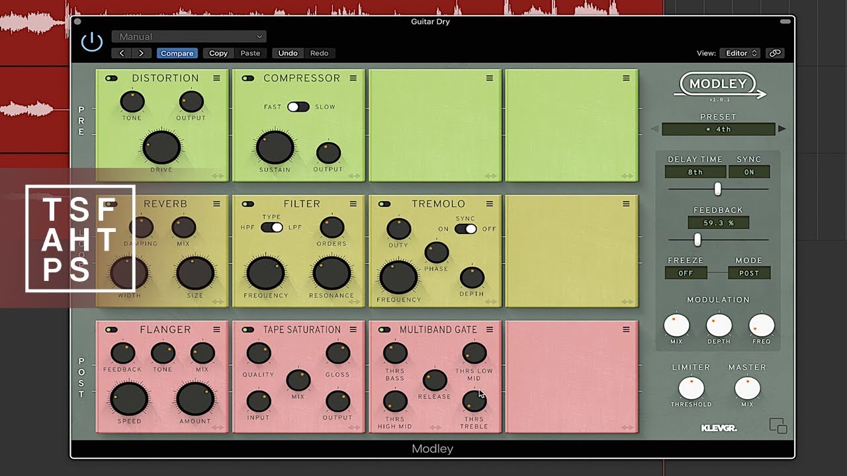Flip the Filter HPF/LPF type switch

272,227
